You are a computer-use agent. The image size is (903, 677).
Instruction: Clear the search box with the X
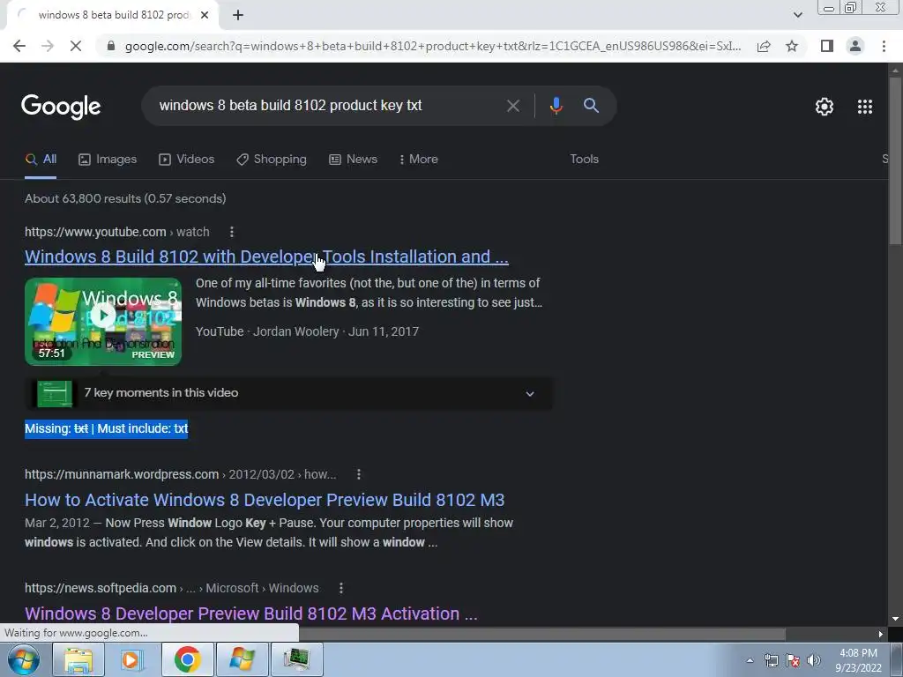coord(512,106)
